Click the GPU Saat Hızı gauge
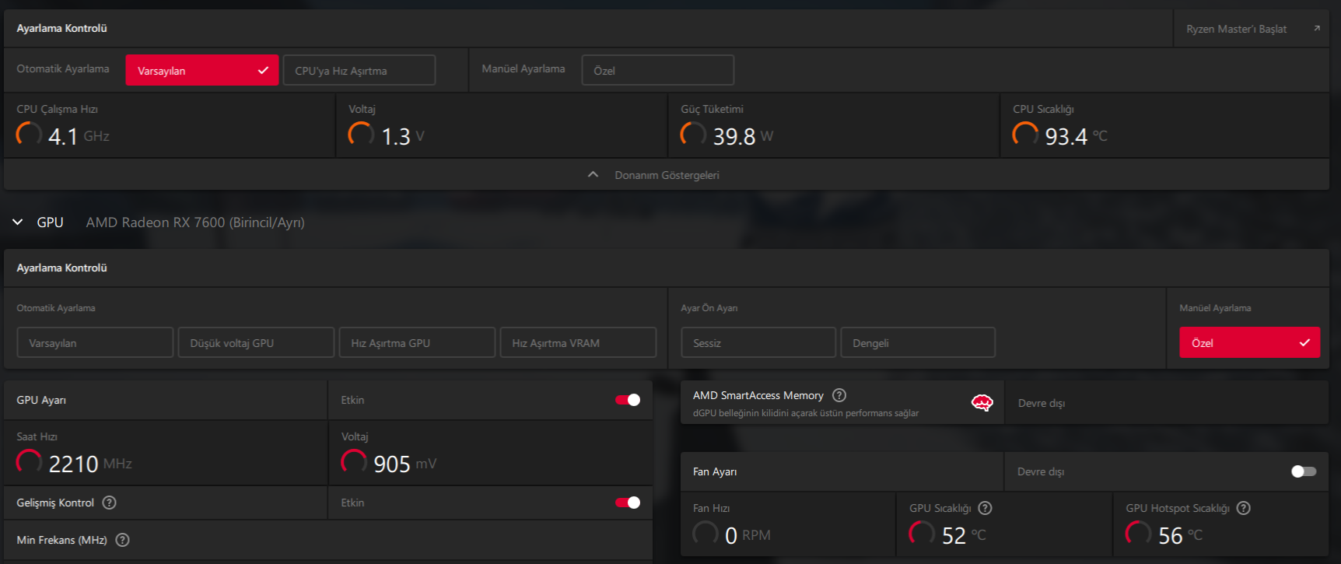The width and height of the screenshot is (1341, 564). pyautogui.click(x=30, y=462)
